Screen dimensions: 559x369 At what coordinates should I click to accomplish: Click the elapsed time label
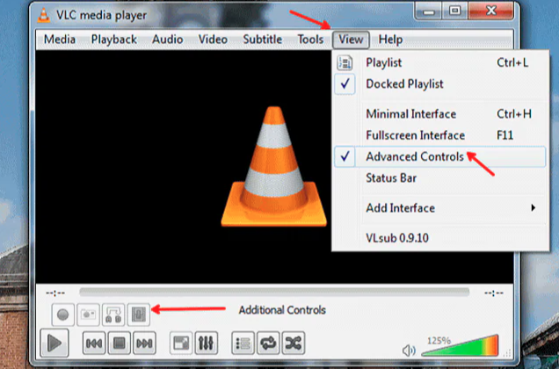(55, 293)
